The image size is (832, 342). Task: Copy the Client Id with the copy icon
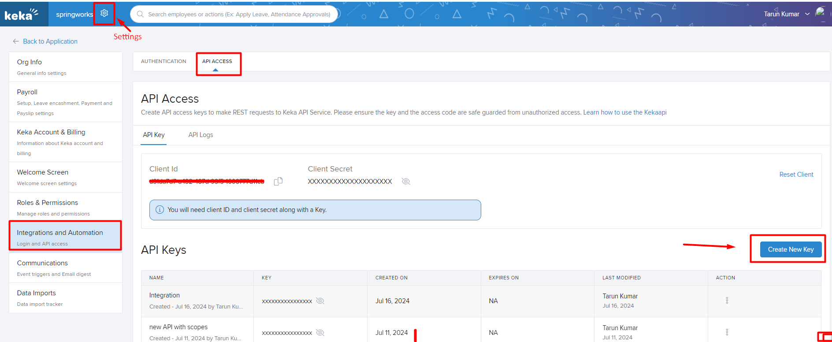278,181
